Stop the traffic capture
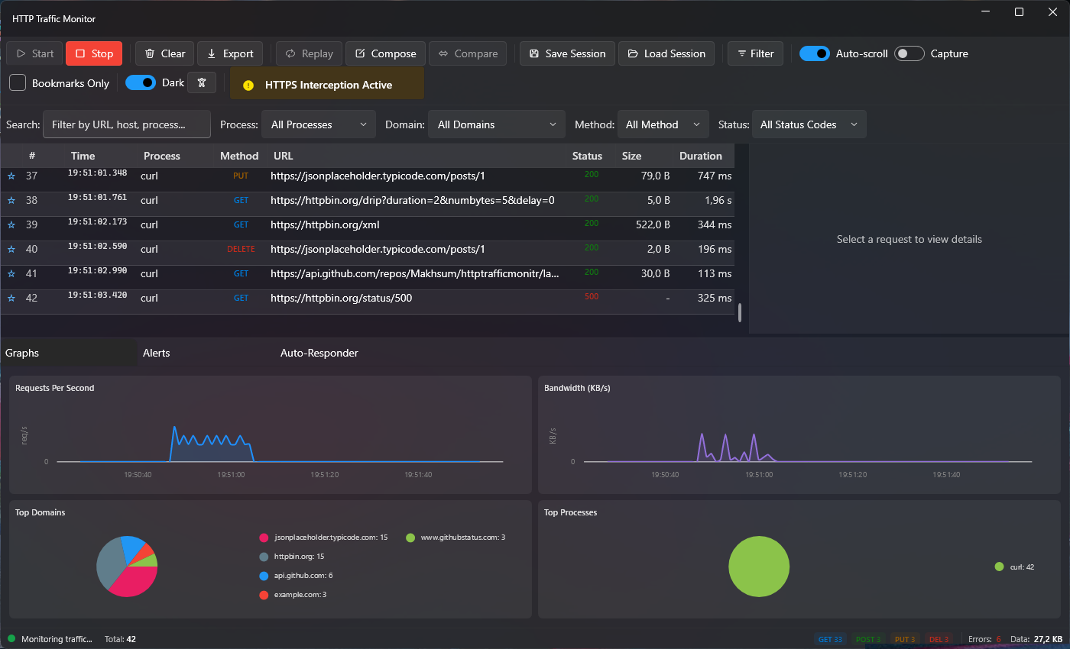Viewport: 1070px width, 649px height. tap(94, 53)
